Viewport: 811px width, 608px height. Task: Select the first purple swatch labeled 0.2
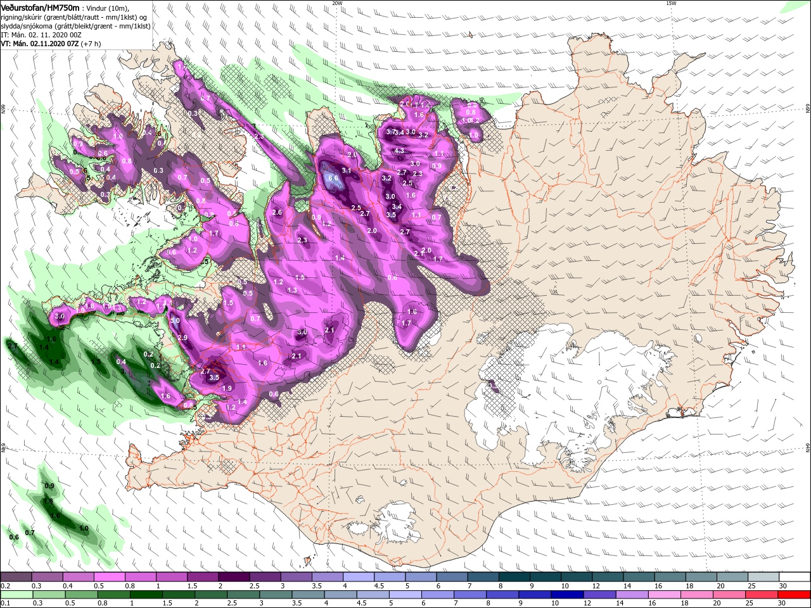(16, 576)
